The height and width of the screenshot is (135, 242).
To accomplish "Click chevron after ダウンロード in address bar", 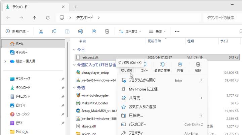I will [x=99, y=18].
